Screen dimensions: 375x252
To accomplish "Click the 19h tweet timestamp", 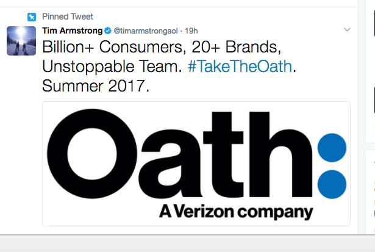I will point(191,31).
